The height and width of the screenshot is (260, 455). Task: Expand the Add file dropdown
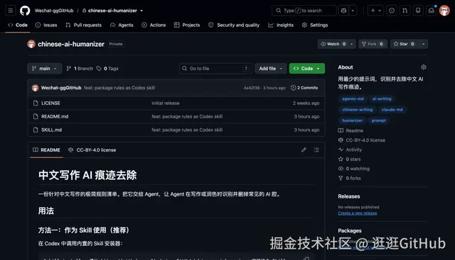[270, 69]
